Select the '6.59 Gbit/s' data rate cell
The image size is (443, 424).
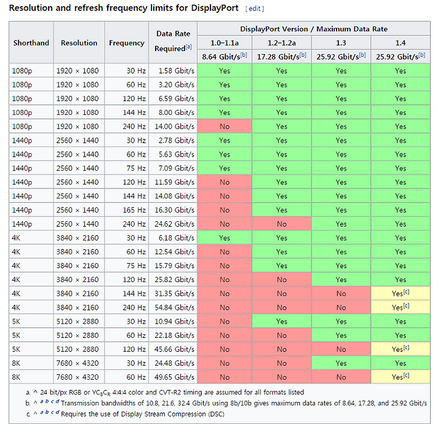point(173,98)
